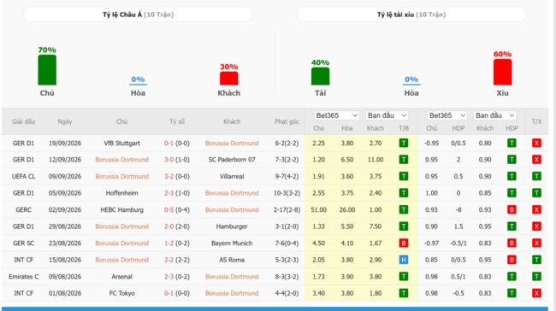
Task: Click HDP green T icon in Hamburger row
Action: (512, 226)
